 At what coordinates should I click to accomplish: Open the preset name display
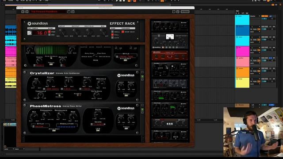coord(48,12)
